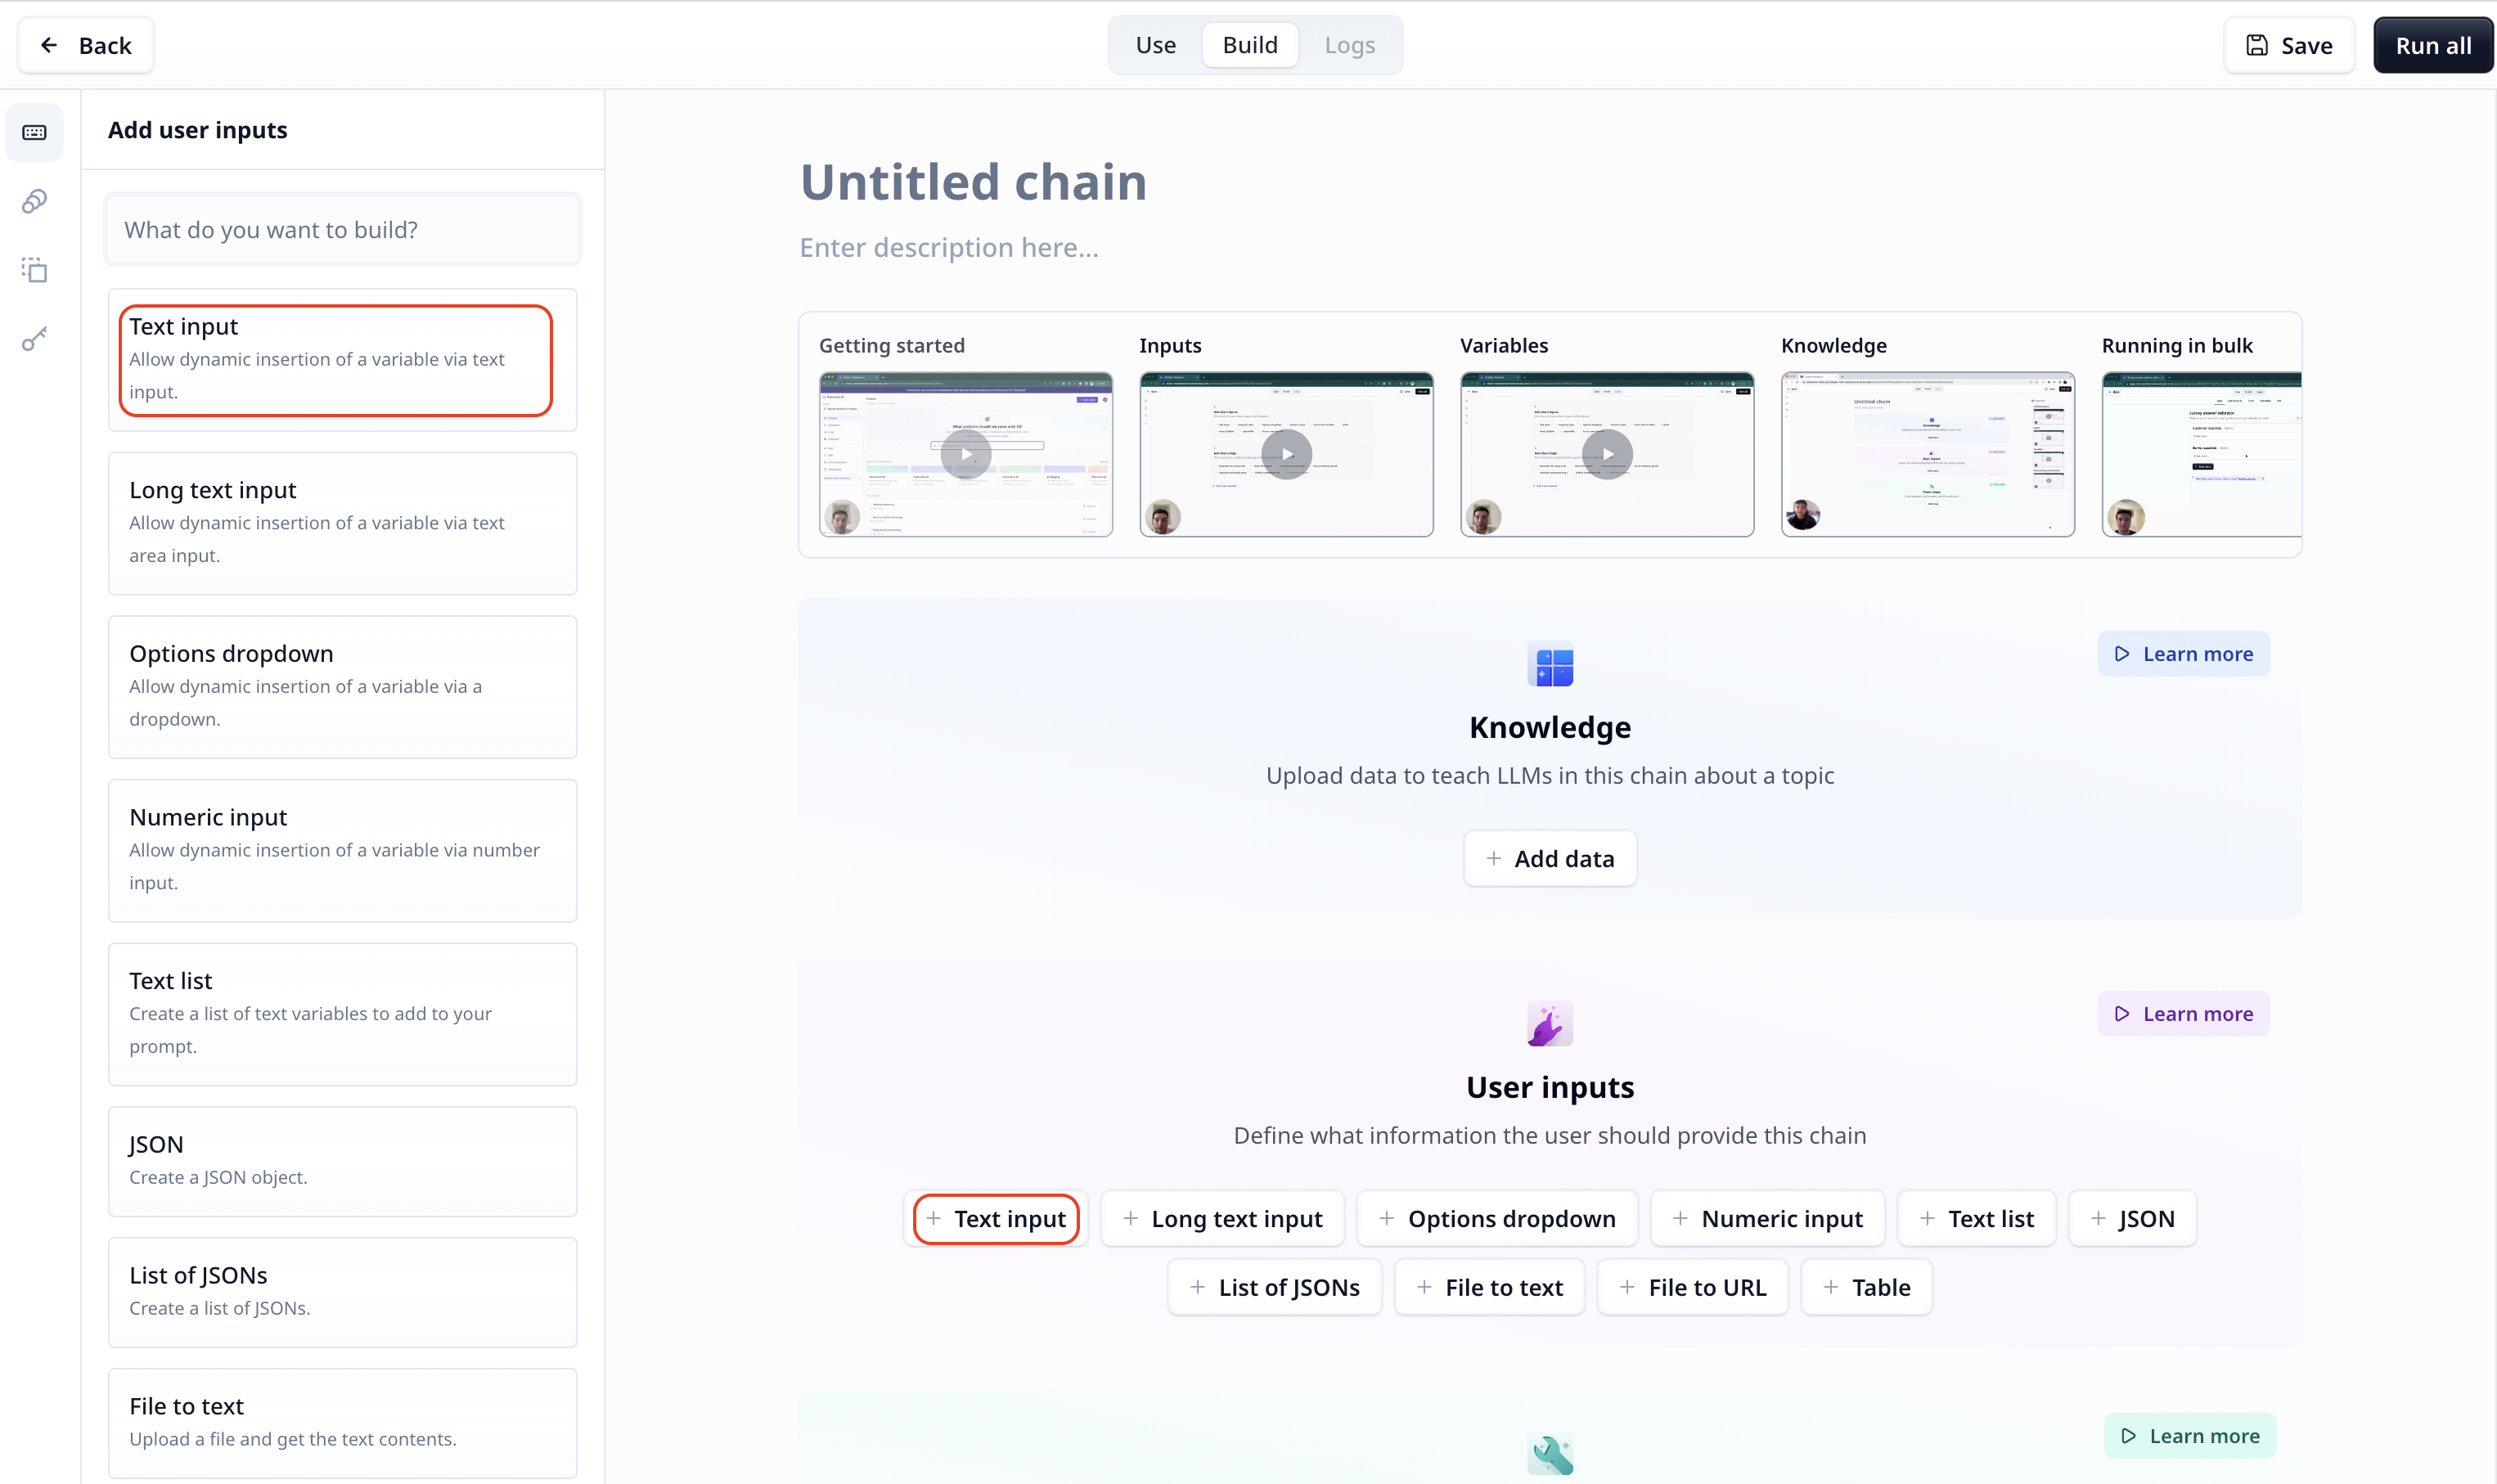2497x1484 pixels.
Task: Click Learn more in Knowledge section
Action: coord(2183,654)
